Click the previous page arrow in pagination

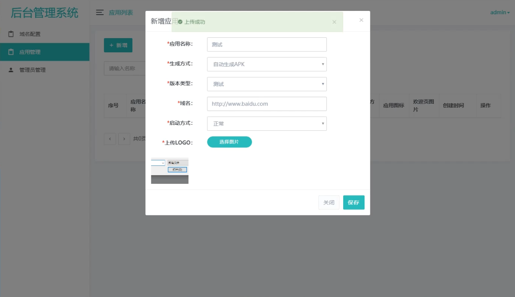110,139
